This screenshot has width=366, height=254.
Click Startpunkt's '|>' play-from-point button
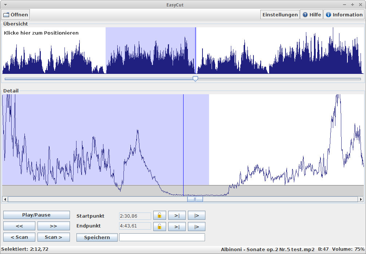point(197,215)
